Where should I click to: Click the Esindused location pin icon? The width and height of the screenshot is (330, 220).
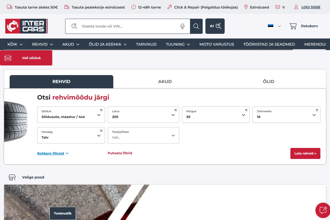tap(246, 7)
